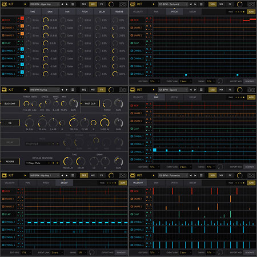Switch to MIX tab in the velocity panel
Viewport: 257px width, 257px height.
pyautogui.click(x=221, y=175)
